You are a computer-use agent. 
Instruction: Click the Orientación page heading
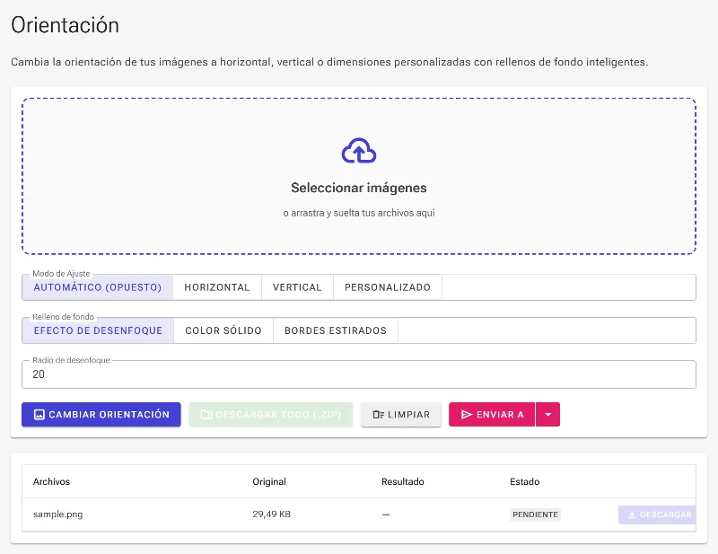click(x=65, y=25)
